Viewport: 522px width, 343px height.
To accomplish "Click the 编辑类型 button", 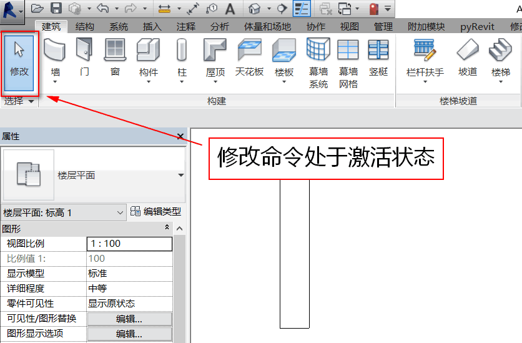I will (157, 212).
